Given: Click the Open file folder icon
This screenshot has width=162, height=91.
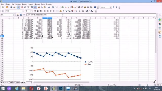Looking at the screenshot, I should (x=7, y=7).
